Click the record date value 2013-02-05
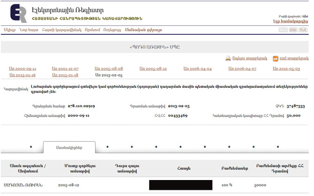 pos(179,106)
